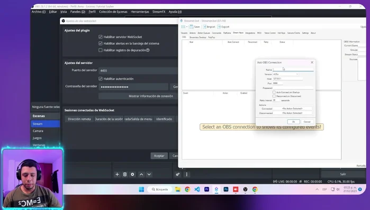The image size is (370, 210).
Task: Open Photoshop from the taskbar
Action: coord(226,189)
